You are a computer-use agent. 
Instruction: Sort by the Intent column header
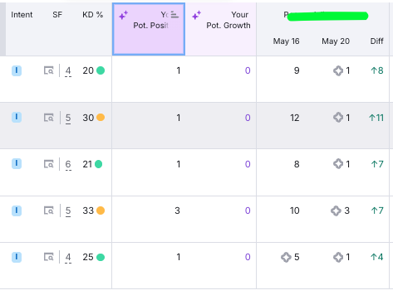22,15
